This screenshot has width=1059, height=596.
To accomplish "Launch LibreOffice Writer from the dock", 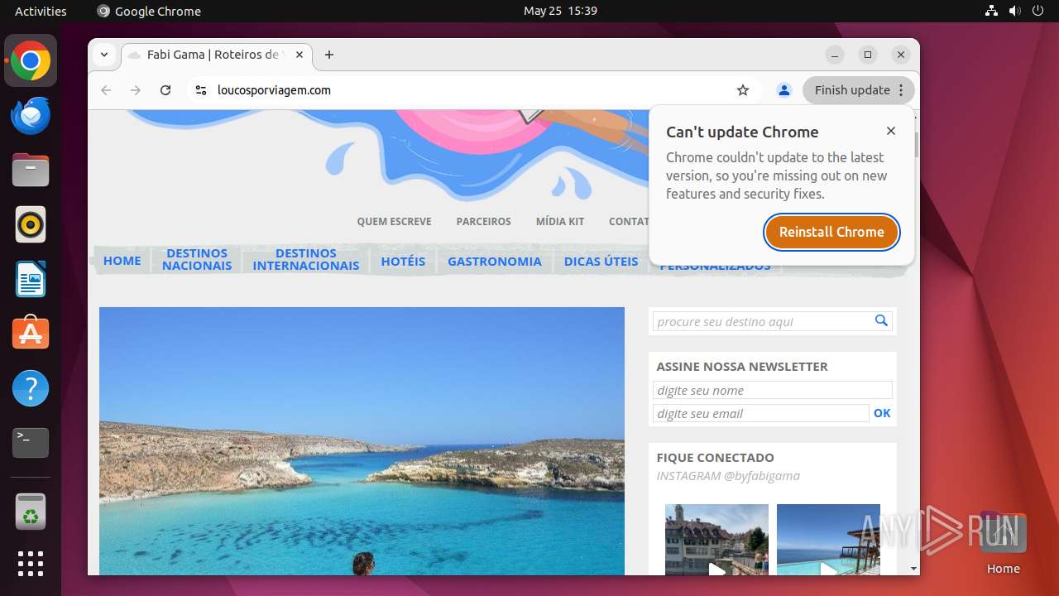I will [x=31, y=279].
